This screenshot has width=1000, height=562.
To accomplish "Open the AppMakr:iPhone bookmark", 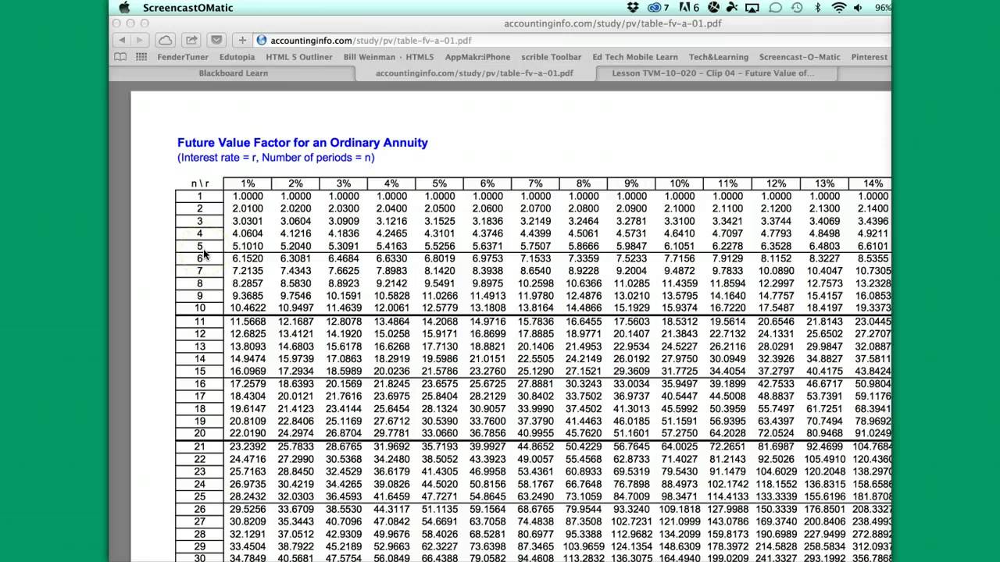I will click(477, 57).
